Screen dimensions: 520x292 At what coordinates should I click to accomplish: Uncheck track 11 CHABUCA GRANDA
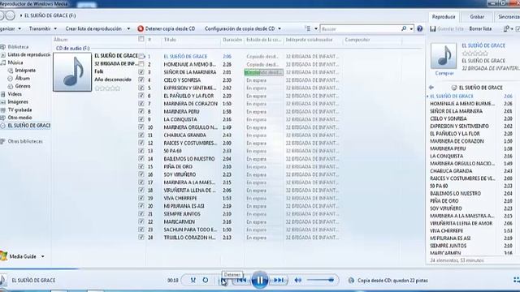pyautogui.click(x=141, y=135)
